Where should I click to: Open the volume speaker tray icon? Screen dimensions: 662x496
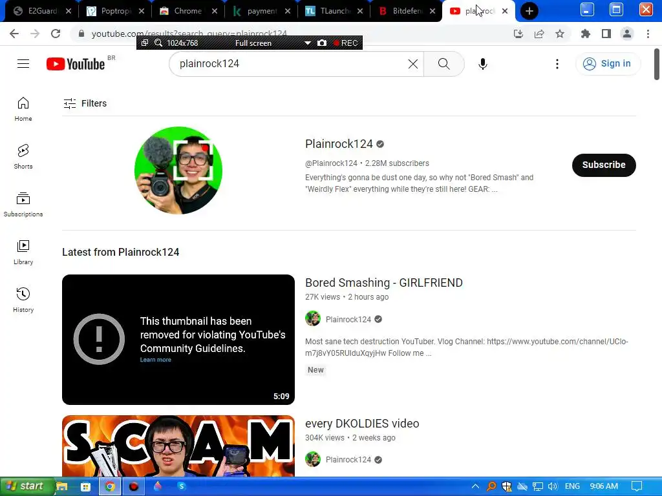point(553,486)
